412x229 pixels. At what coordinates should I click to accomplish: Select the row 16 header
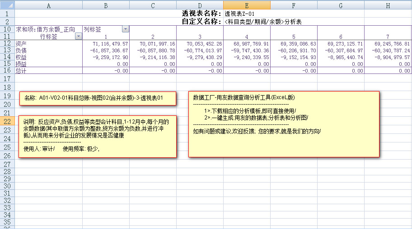point(7,70)
